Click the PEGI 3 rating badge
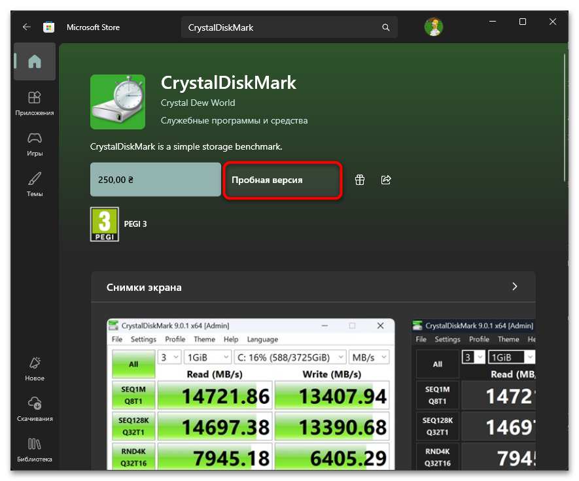Image resolution: width=579 pixels, height=481 pixels. 105,224
